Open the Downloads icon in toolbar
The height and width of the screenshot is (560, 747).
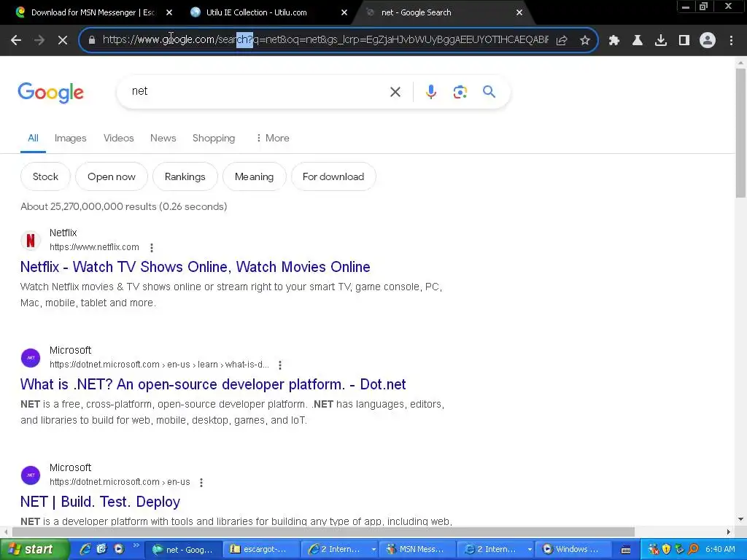click(x=661, y=41)
